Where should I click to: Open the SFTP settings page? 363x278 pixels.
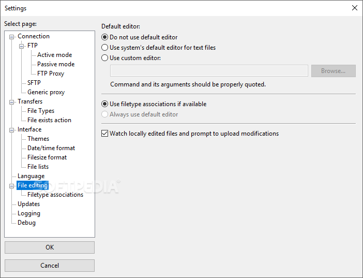pyautogui.click(x=34, y=83)
